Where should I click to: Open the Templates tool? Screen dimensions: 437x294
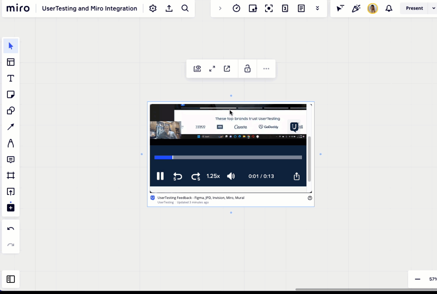[11, 62]
